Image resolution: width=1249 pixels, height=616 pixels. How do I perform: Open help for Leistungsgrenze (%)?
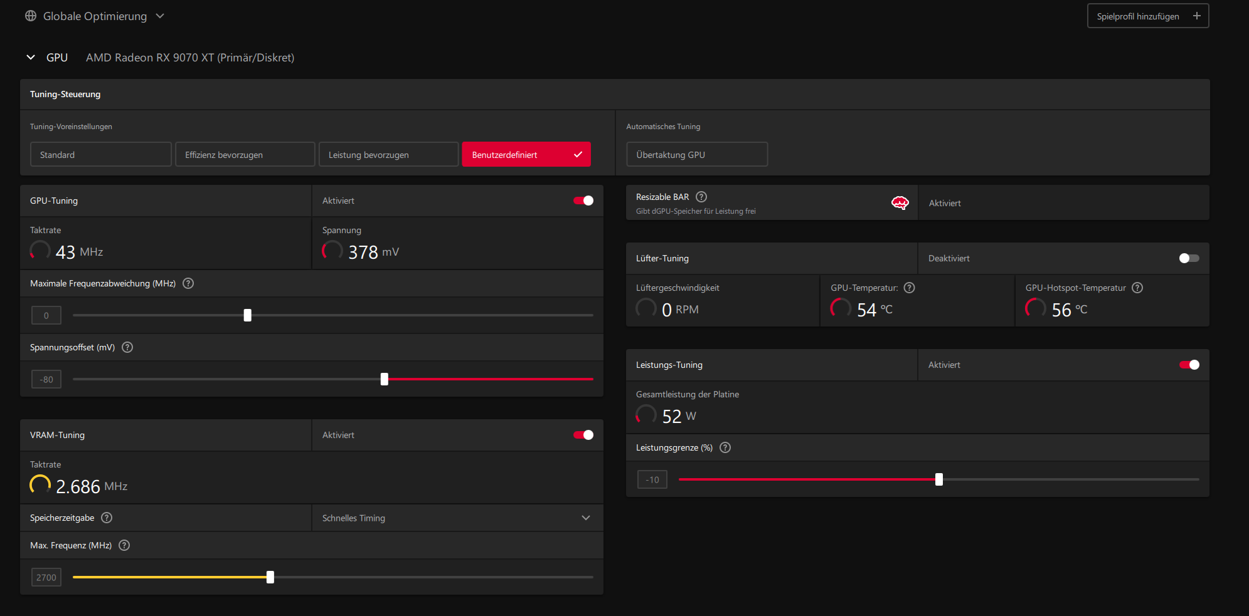tap(725, 447)
